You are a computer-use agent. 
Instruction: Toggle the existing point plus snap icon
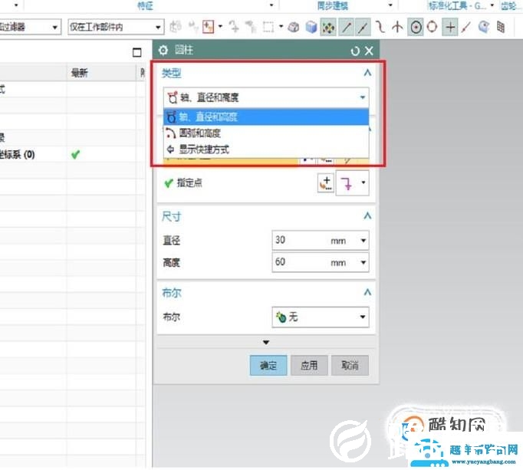click(x=450, y=27)
